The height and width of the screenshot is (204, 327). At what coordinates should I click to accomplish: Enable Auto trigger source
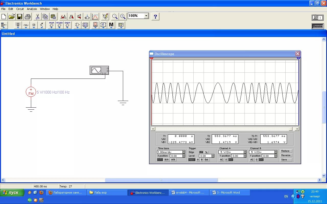click(192, 160)
